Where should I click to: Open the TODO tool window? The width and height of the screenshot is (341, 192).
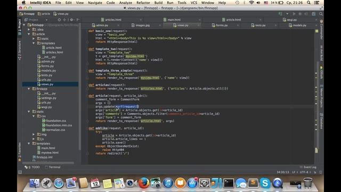(x=32, y=167)
